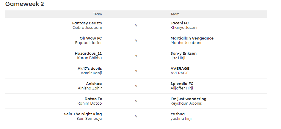Click the Datoo Fc team name
The width and height of the screenshot is (281, 129).
93,99
